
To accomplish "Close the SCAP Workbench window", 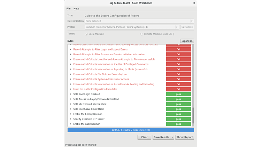I will pyautogui.click(x=193, y=3).
